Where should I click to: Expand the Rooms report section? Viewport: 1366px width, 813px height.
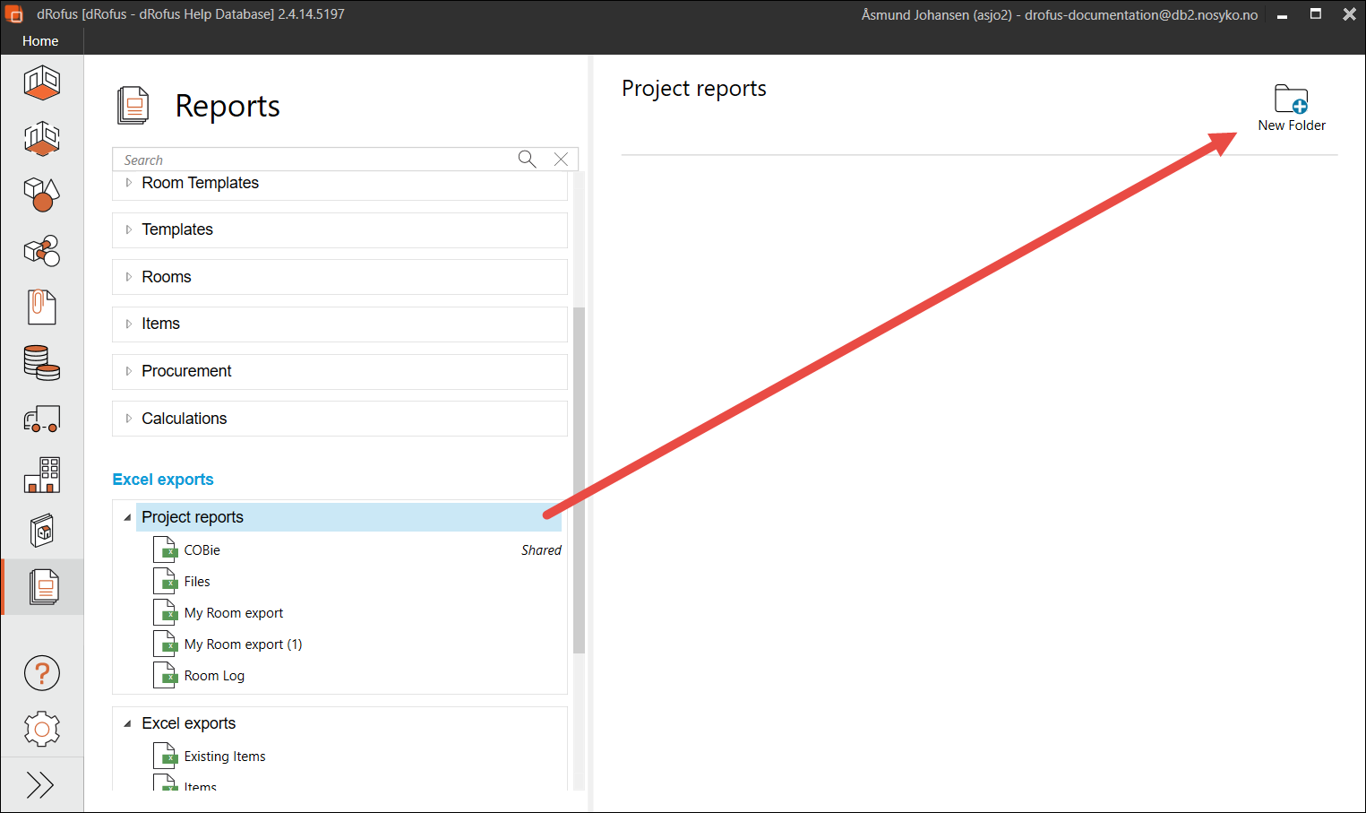pos(129,277)
